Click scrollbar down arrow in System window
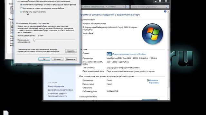This screenshot has width=206, height=115. tap(168, 99)
